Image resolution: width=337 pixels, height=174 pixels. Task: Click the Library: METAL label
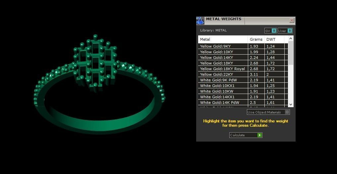[x=213, y=30]
